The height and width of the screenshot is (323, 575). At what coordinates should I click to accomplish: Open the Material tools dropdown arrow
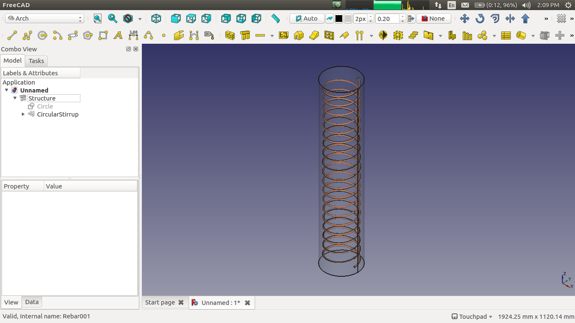click(x=494, y=35)
